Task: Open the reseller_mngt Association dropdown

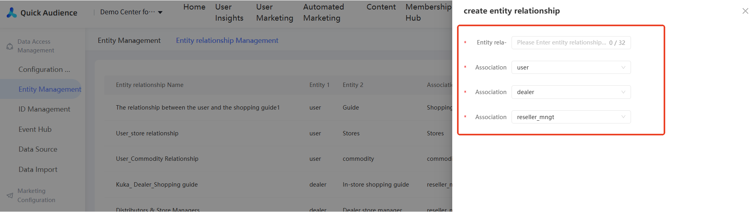Action: (x=571, y=117)
